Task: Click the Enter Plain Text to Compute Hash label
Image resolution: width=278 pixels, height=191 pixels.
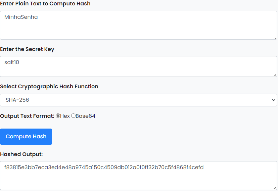Action: [45, 4]
